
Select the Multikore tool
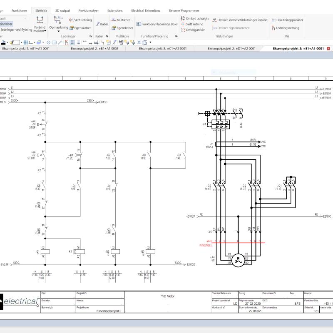point(121,20)
